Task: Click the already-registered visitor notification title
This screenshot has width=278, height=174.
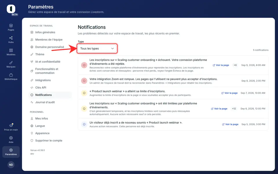Action: 136,123
